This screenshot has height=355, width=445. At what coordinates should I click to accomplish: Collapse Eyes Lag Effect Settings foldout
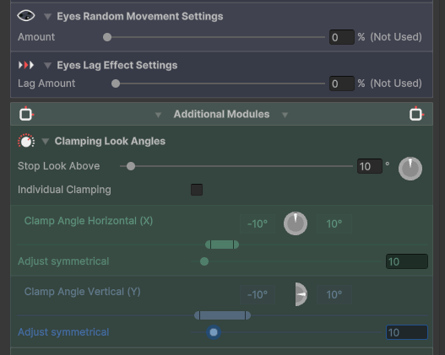pos(47,66)
